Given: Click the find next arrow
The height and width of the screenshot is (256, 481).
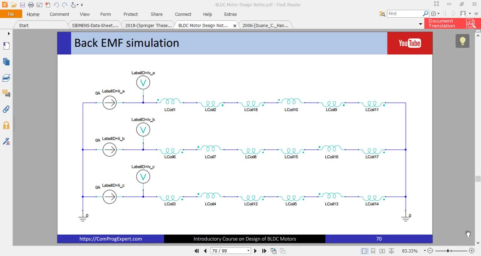Looking at the screenshot, I should 454,14.
